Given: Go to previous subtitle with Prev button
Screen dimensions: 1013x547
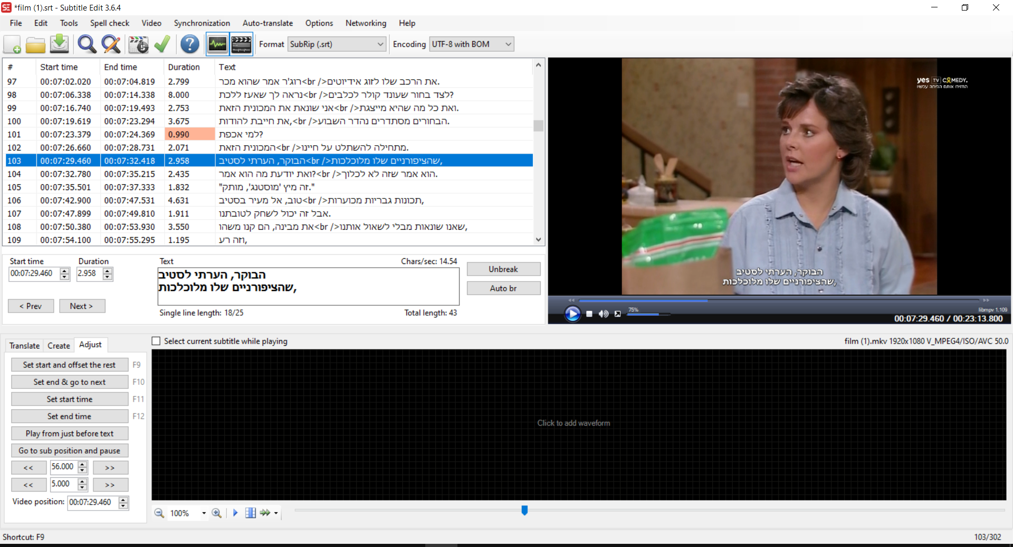Looking at the screenshot, I should point(31,306).
